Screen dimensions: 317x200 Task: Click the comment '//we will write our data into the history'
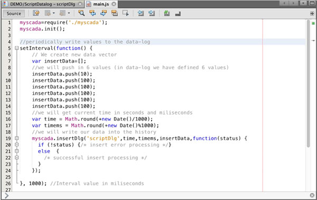point(94,132)
